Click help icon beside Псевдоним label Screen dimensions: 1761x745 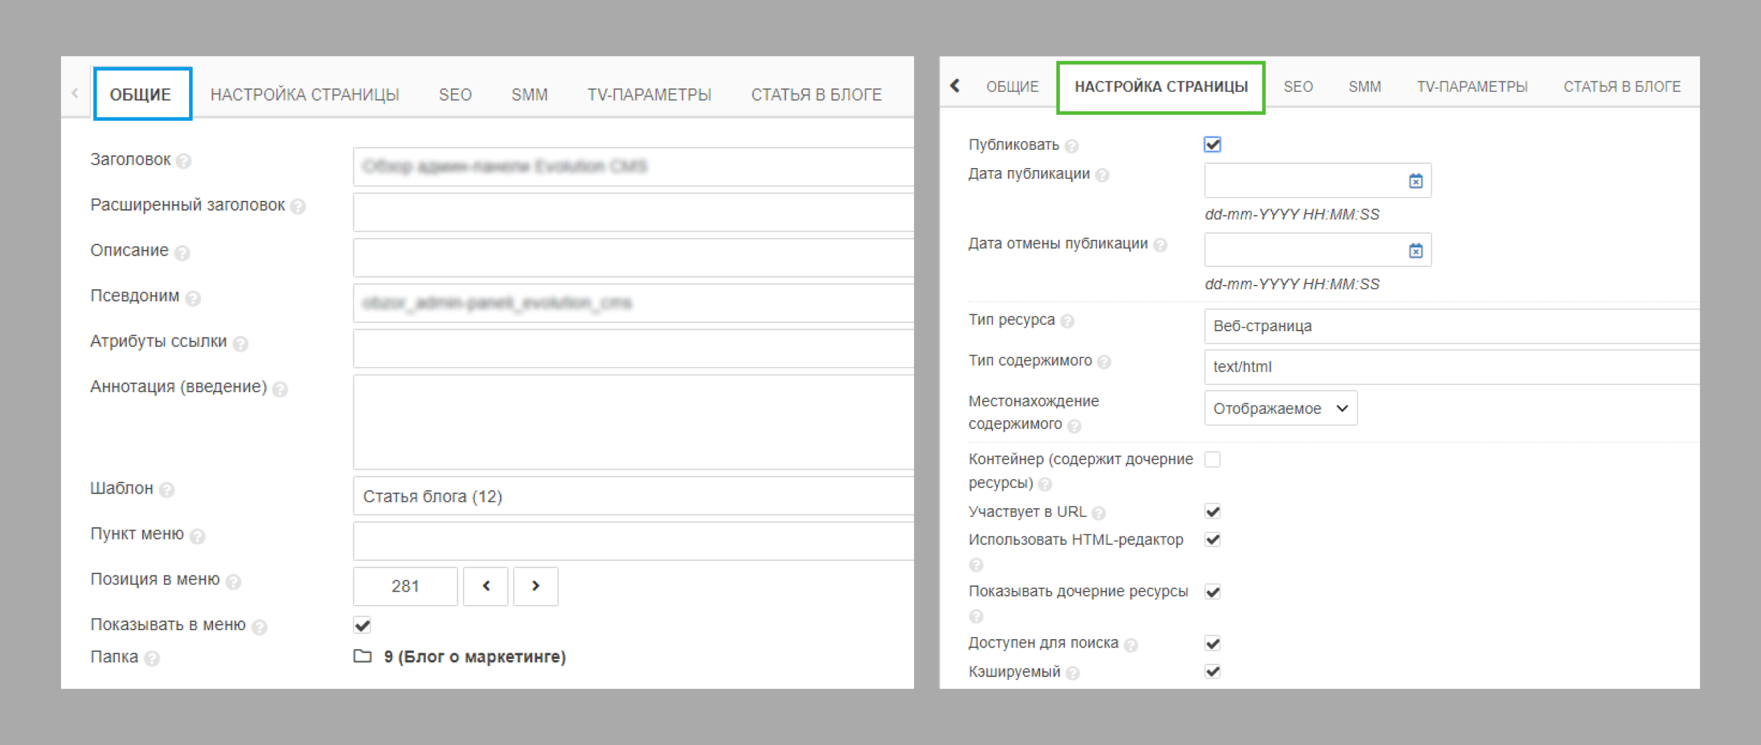click(193, 298)
